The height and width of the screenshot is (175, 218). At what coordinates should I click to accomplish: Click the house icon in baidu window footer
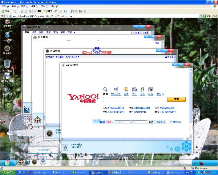click(x=37, y=120)
